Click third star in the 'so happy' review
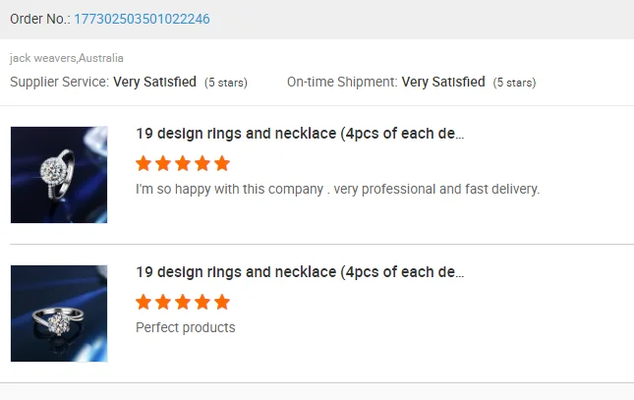Image resolution: width=634 pixels, height=400 pixels. point(183,163)
